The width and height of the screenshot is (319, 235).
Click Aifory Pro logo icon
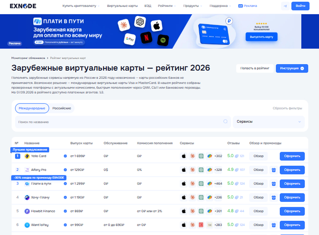[27, 170]
